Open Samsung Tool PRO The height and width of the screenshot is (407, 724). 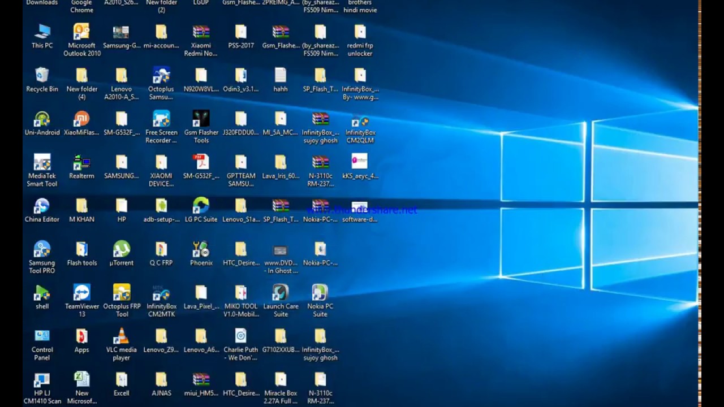tap(42, 257)
